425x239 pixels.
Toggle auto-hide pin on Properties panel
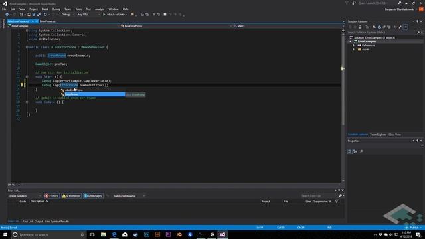coord(418,141)
